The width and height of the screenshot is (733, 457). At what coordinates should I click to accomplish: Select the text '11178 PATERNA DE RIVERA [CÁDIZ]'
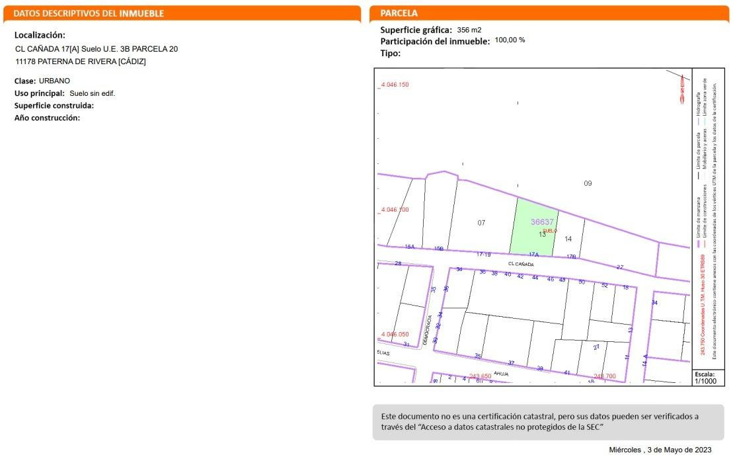(81, 62)
